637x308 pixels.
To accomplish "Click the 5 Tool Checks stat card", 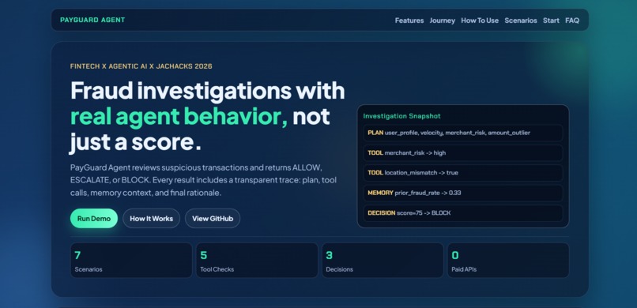I will click(257, 260).
